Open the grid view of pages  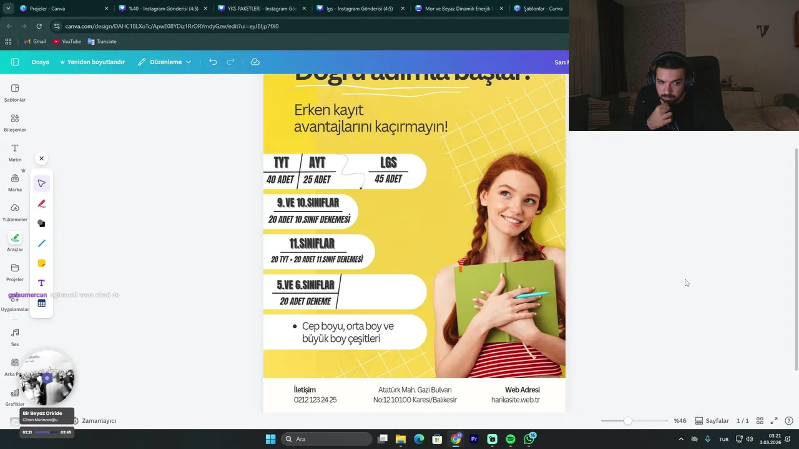[760, 421]
